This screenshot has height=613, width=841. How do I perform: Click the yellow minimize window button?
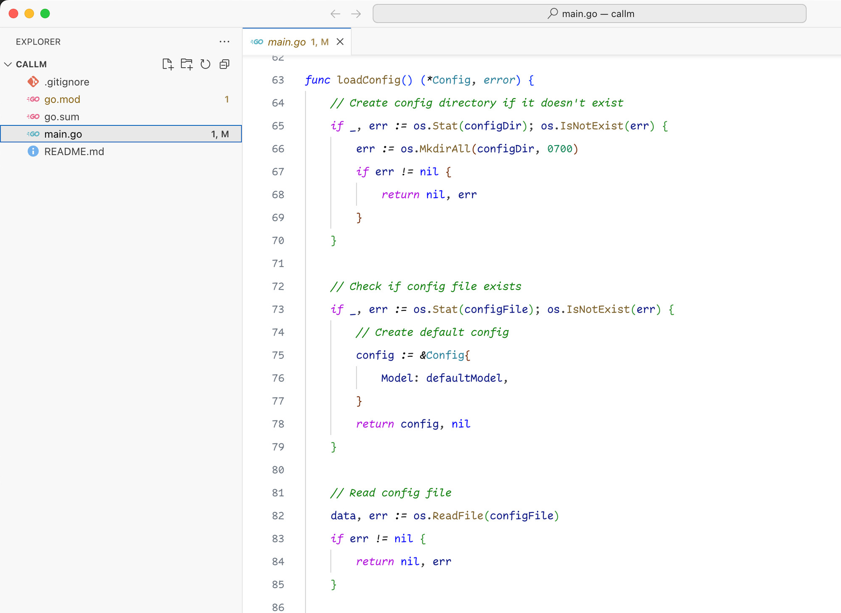coord(29,14)
